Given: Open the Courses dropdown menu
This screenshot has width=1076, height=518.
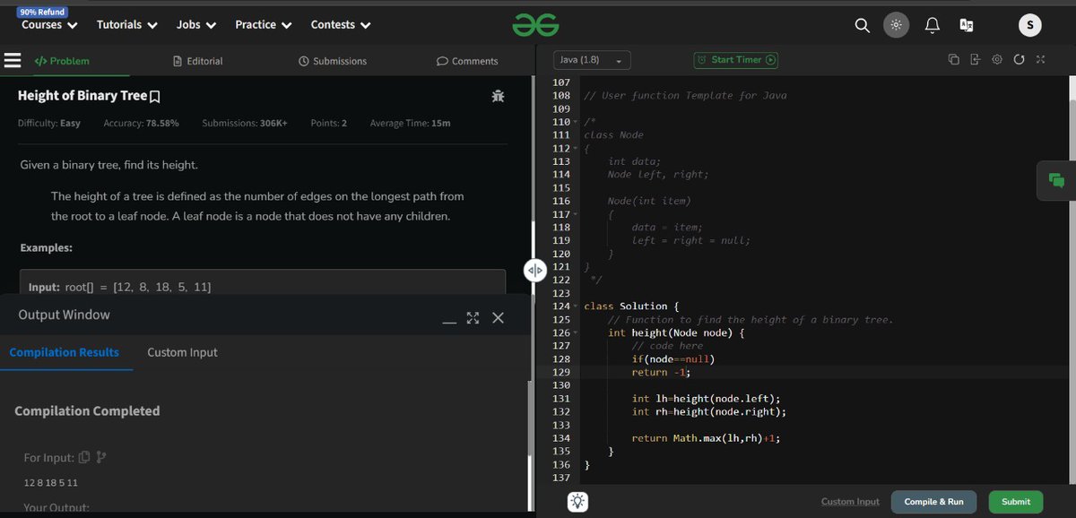Looking at the screenshot, I should click(x=49, y=25).
